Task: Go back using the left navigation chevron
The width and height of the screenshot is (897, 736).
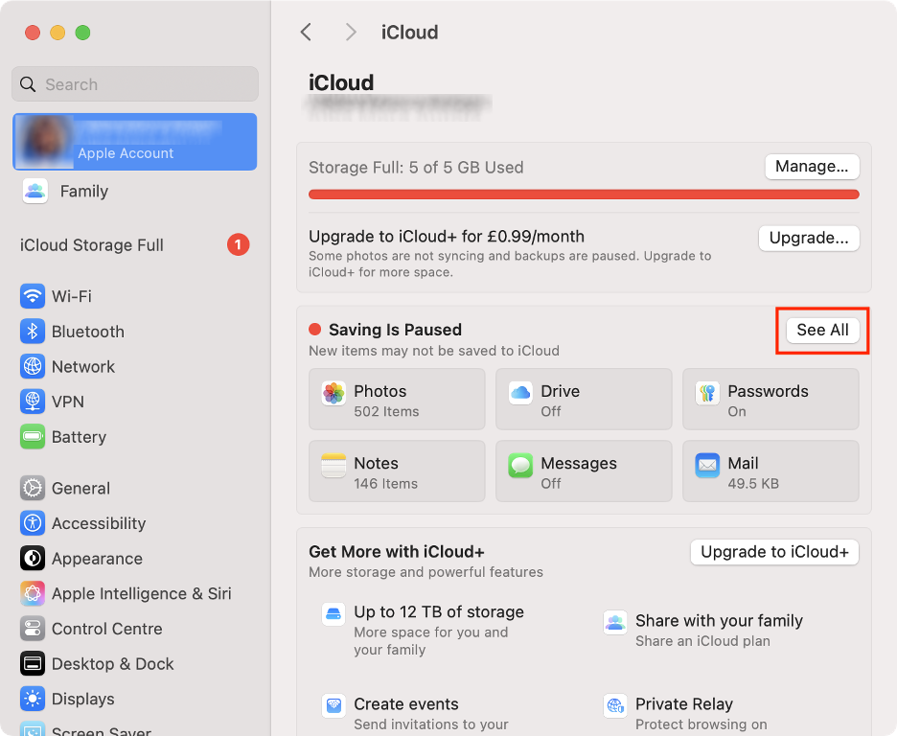Action: (305, 32)
